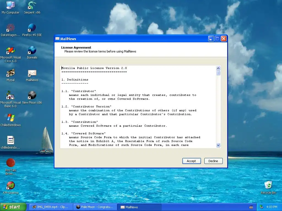Select the Recycle Bin icon

[268, 187]
